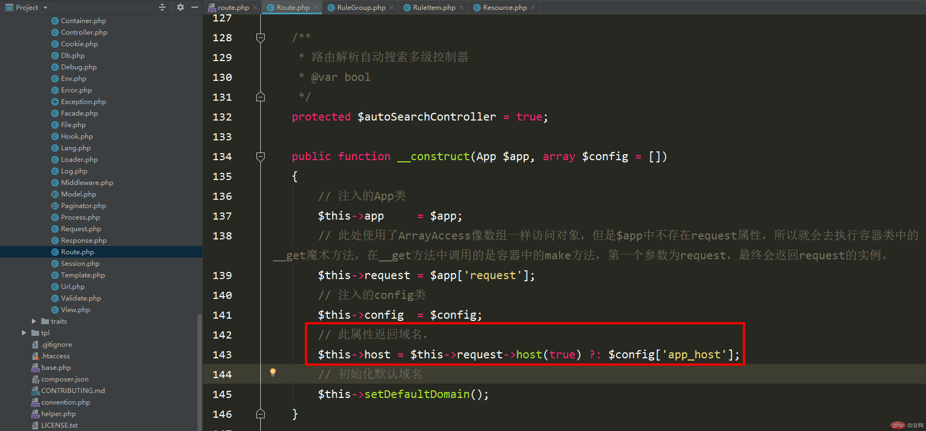Select helper.php file
This screenshot has height=431, width=926.
tap(58, 414)
